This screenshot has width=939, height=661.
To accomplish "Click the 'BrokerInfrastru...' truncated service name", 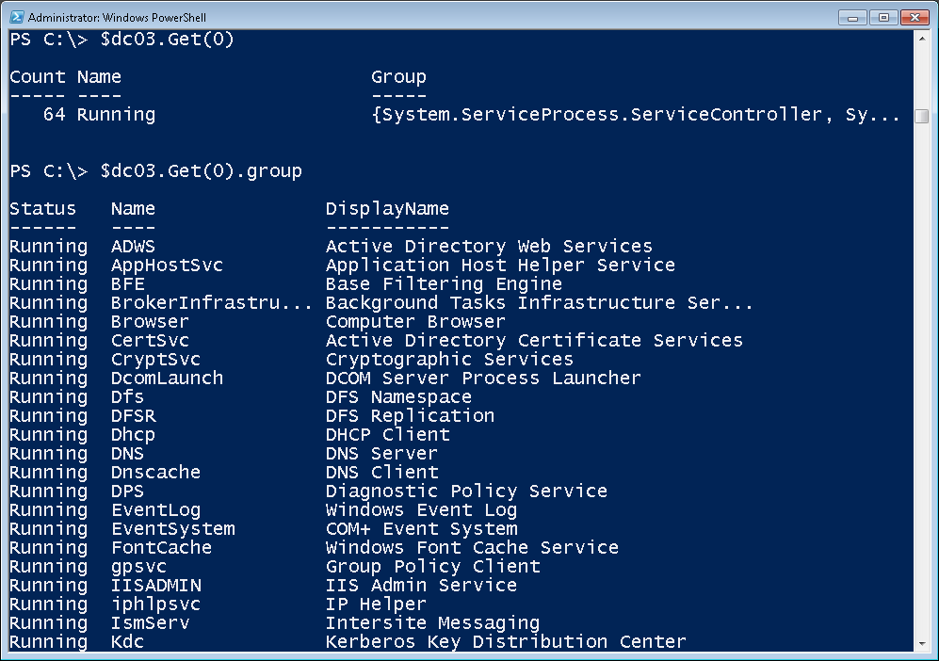I will click(211, 303).
